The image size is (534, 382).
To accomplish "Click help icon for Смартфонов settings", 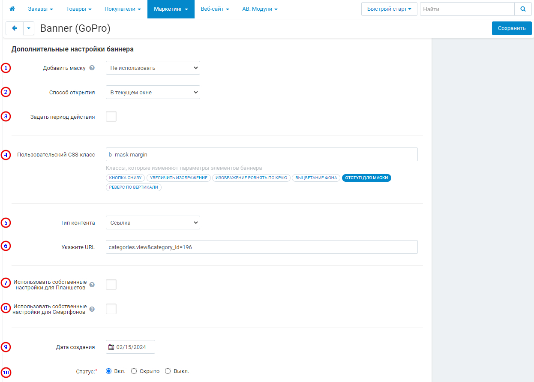I will tap(92, 309).
